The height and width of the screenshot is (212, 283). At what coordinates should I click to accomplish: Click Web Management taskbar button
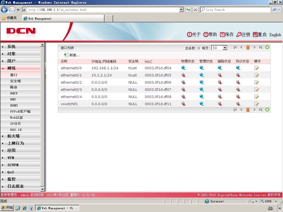(x=57, y=208)
